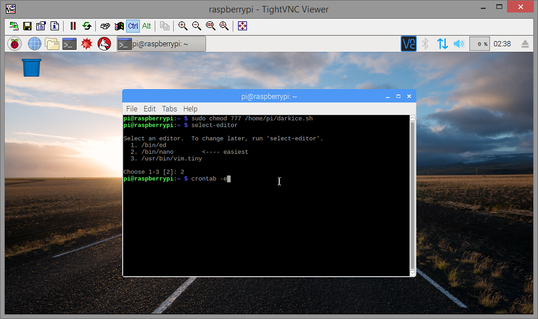This screenshot has height=319, width=538.
Task: Switch to full screen mode icon
Action: (243, 26)
